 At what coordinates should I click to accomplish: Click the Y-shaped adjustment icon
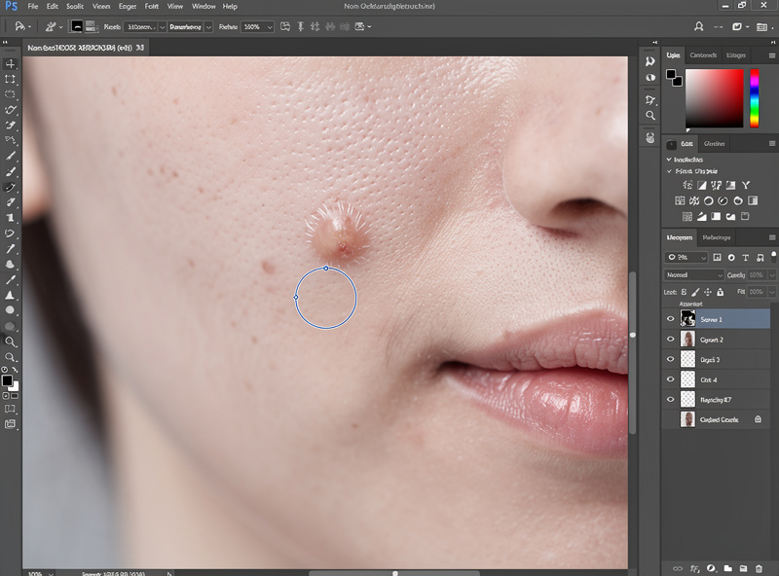745,185
